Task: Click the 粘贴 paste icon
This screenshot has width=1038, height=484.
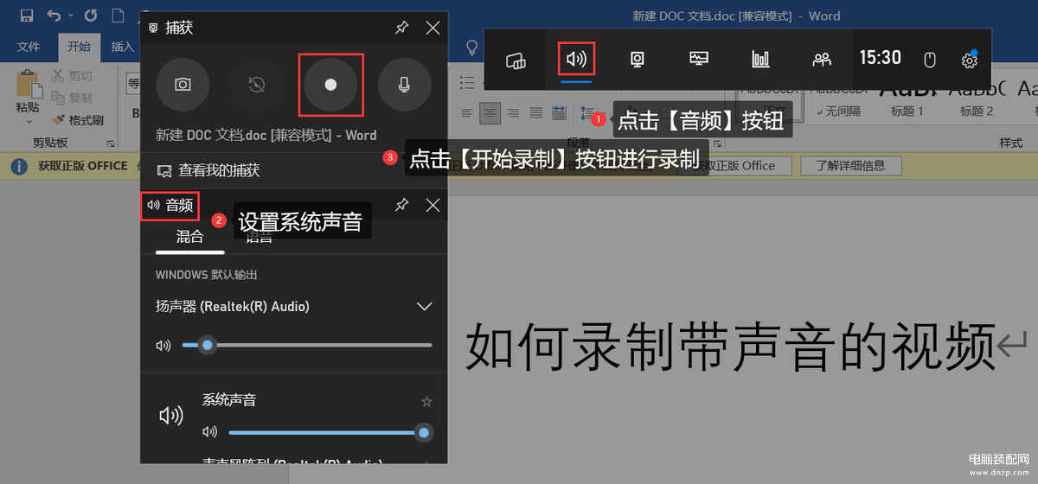Action: click(28, 84)
